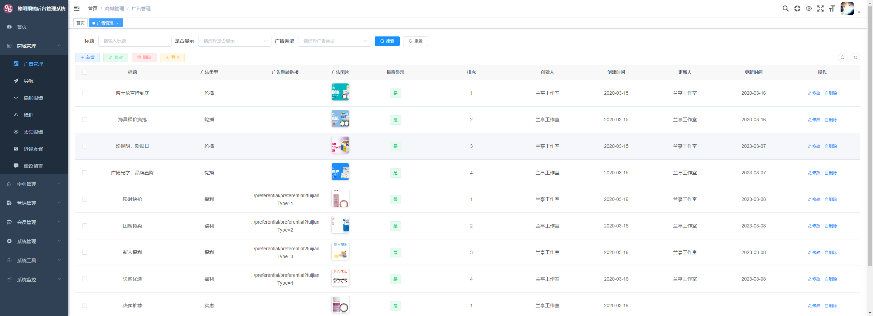Toggle fullscreen mode icon
Image resolution: width=873 pixels, height=316 pixels.
[820, 9]
